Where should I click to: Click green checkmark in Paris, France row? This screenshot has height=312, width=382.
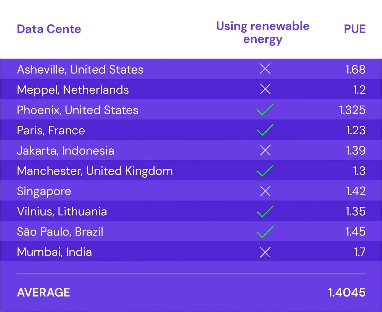coord(265,130)
